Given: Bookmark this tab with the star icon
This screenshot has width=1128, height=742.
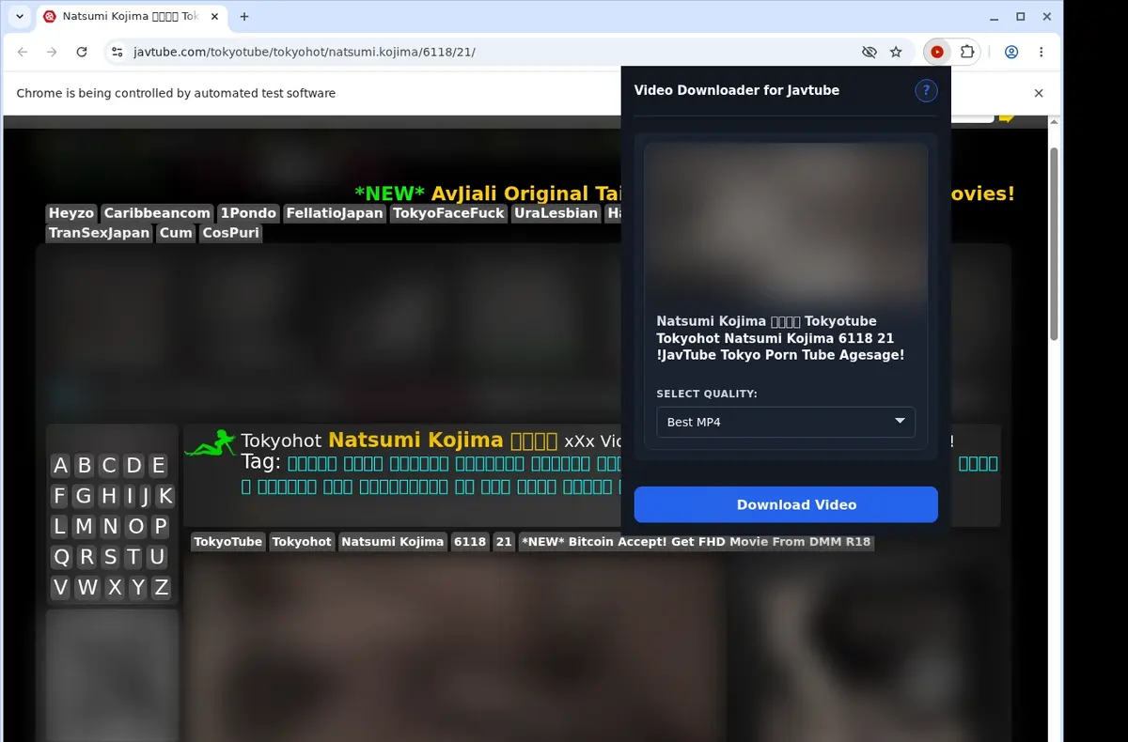Looking at the screenshot, I should click(896, 53).
